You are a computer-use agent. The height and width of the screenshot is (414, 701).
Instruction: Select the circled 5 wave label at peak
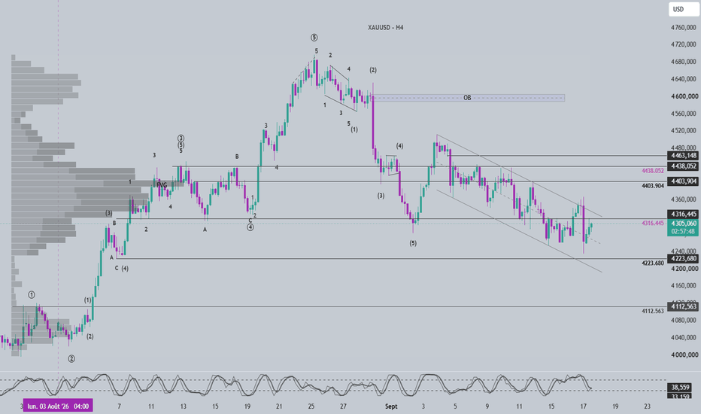coord(314,38)
